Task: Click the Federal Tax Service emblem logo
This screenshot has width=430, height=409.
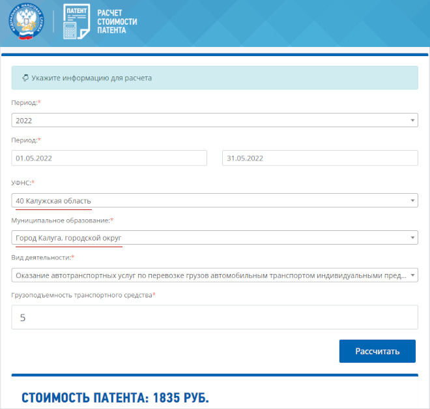Action: point(26,22)
